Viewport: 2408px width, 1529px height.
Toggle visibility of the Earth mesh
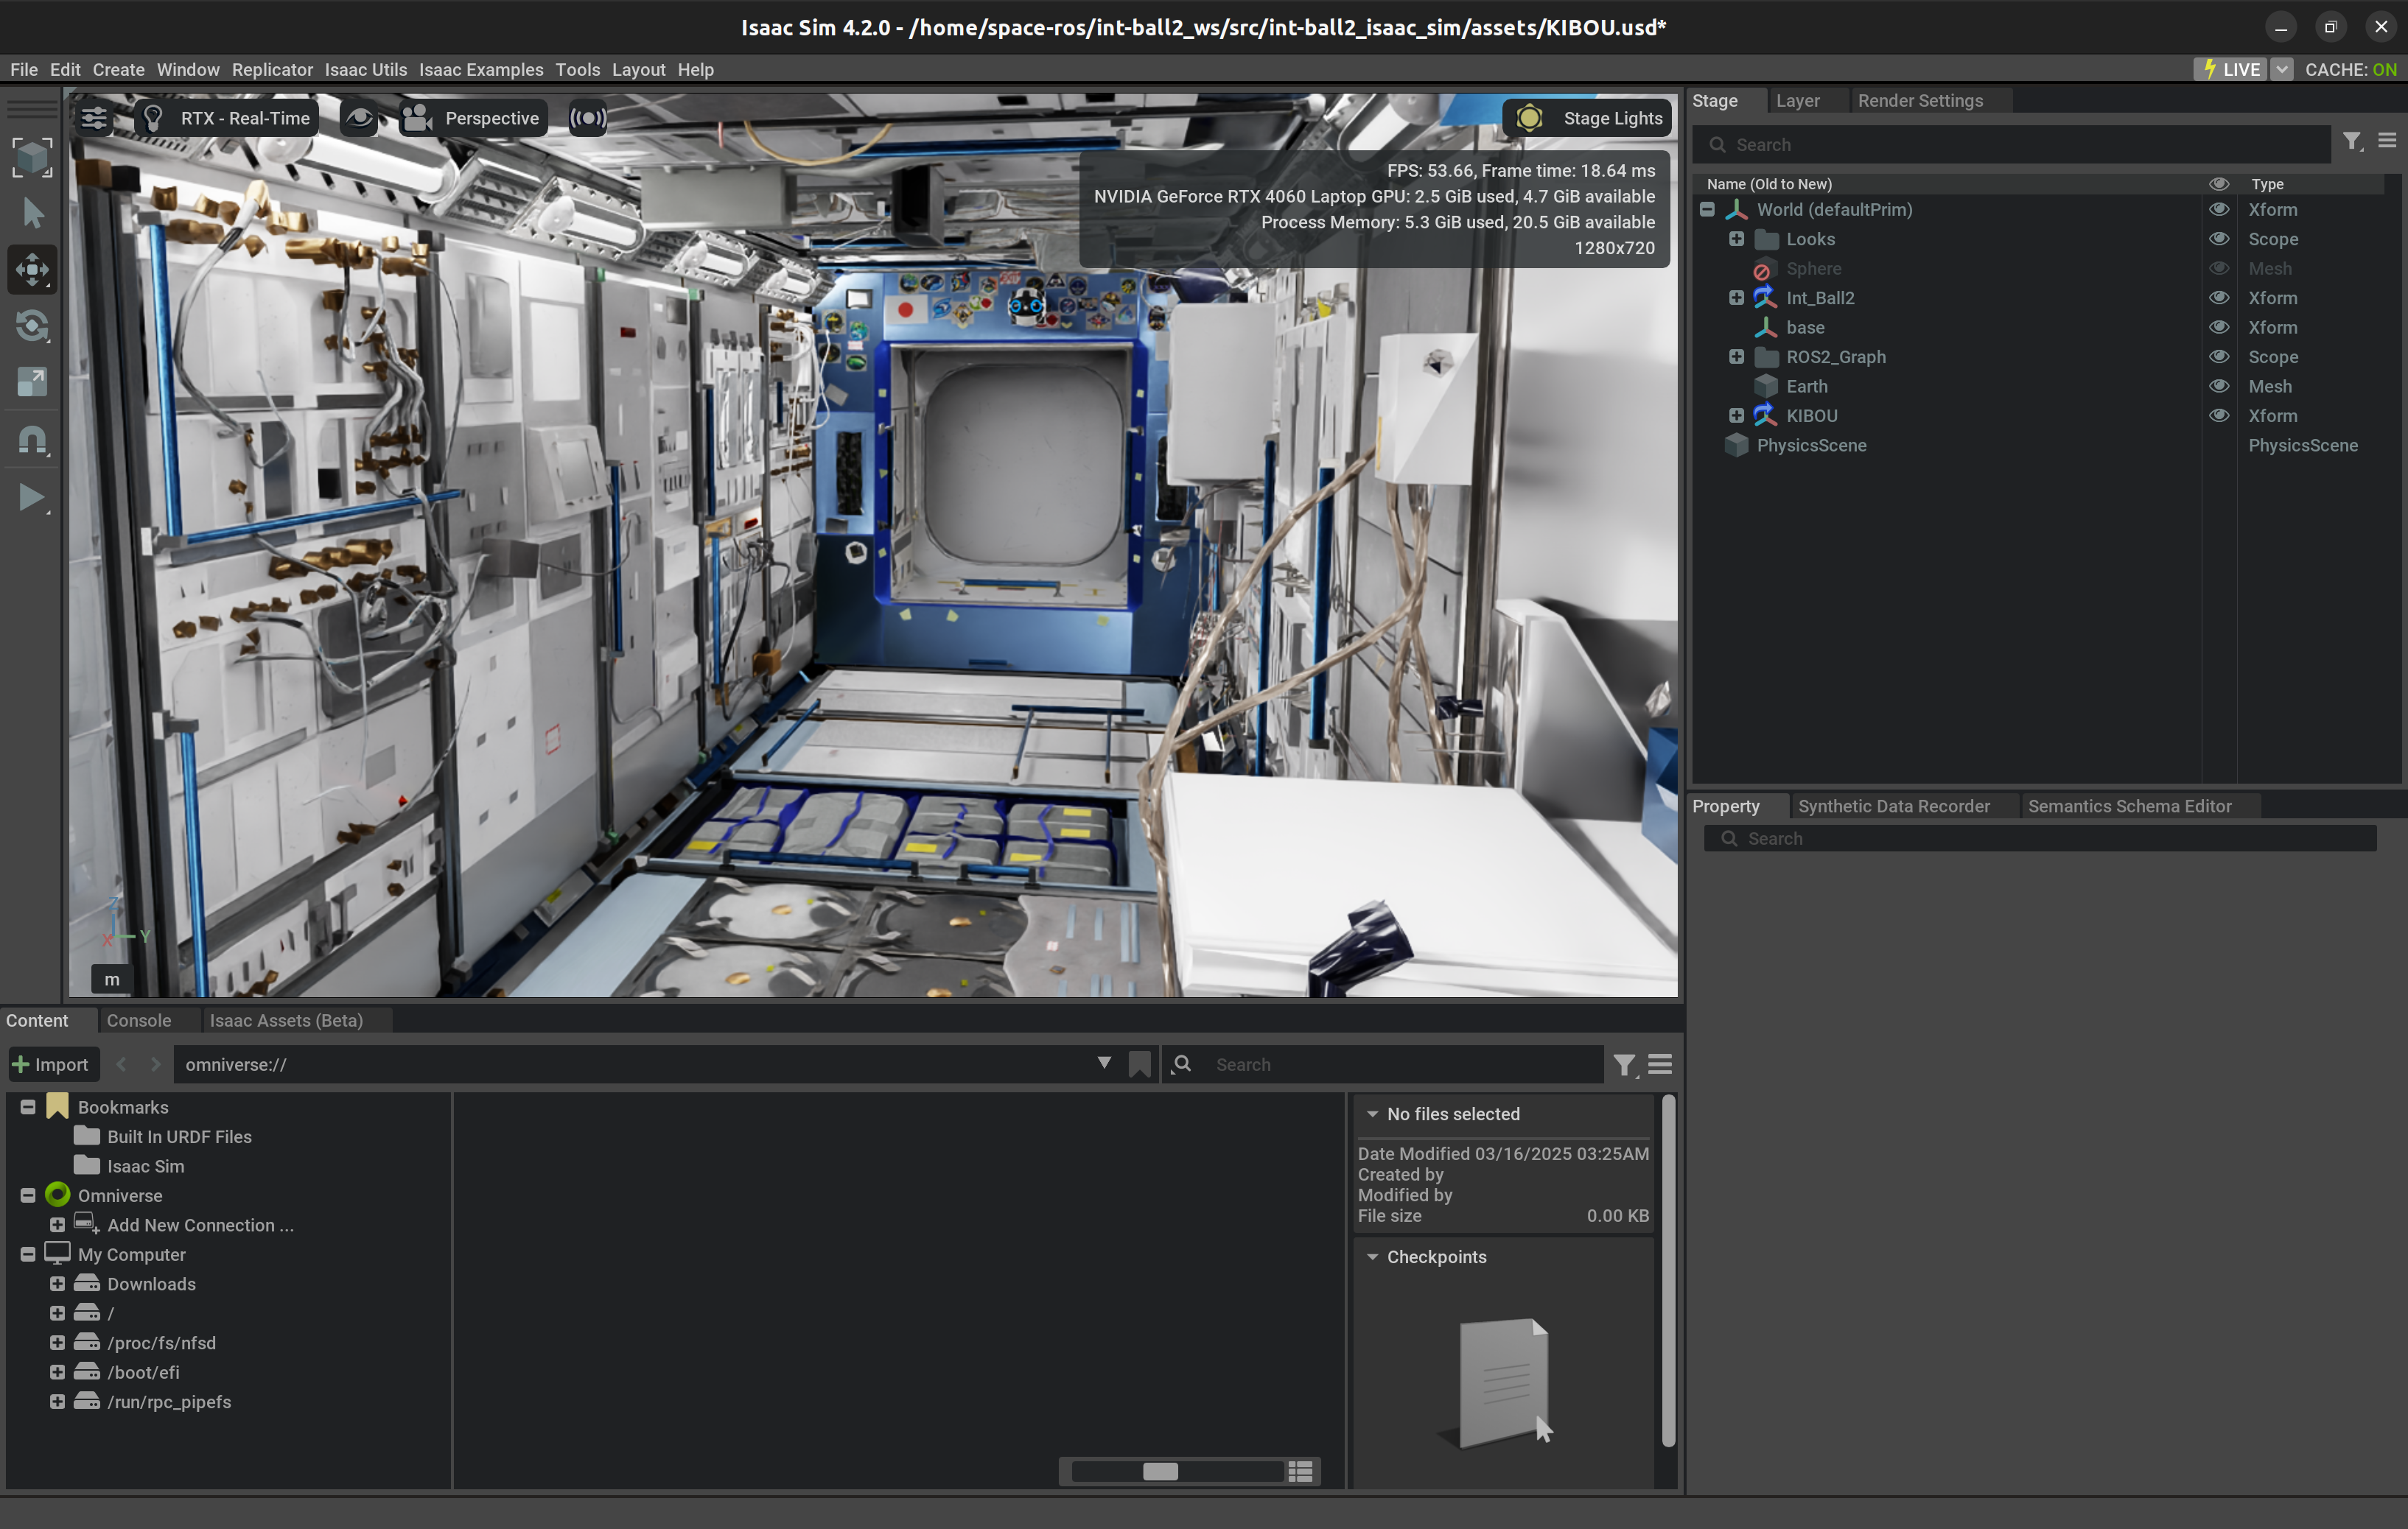[2218, 386]
